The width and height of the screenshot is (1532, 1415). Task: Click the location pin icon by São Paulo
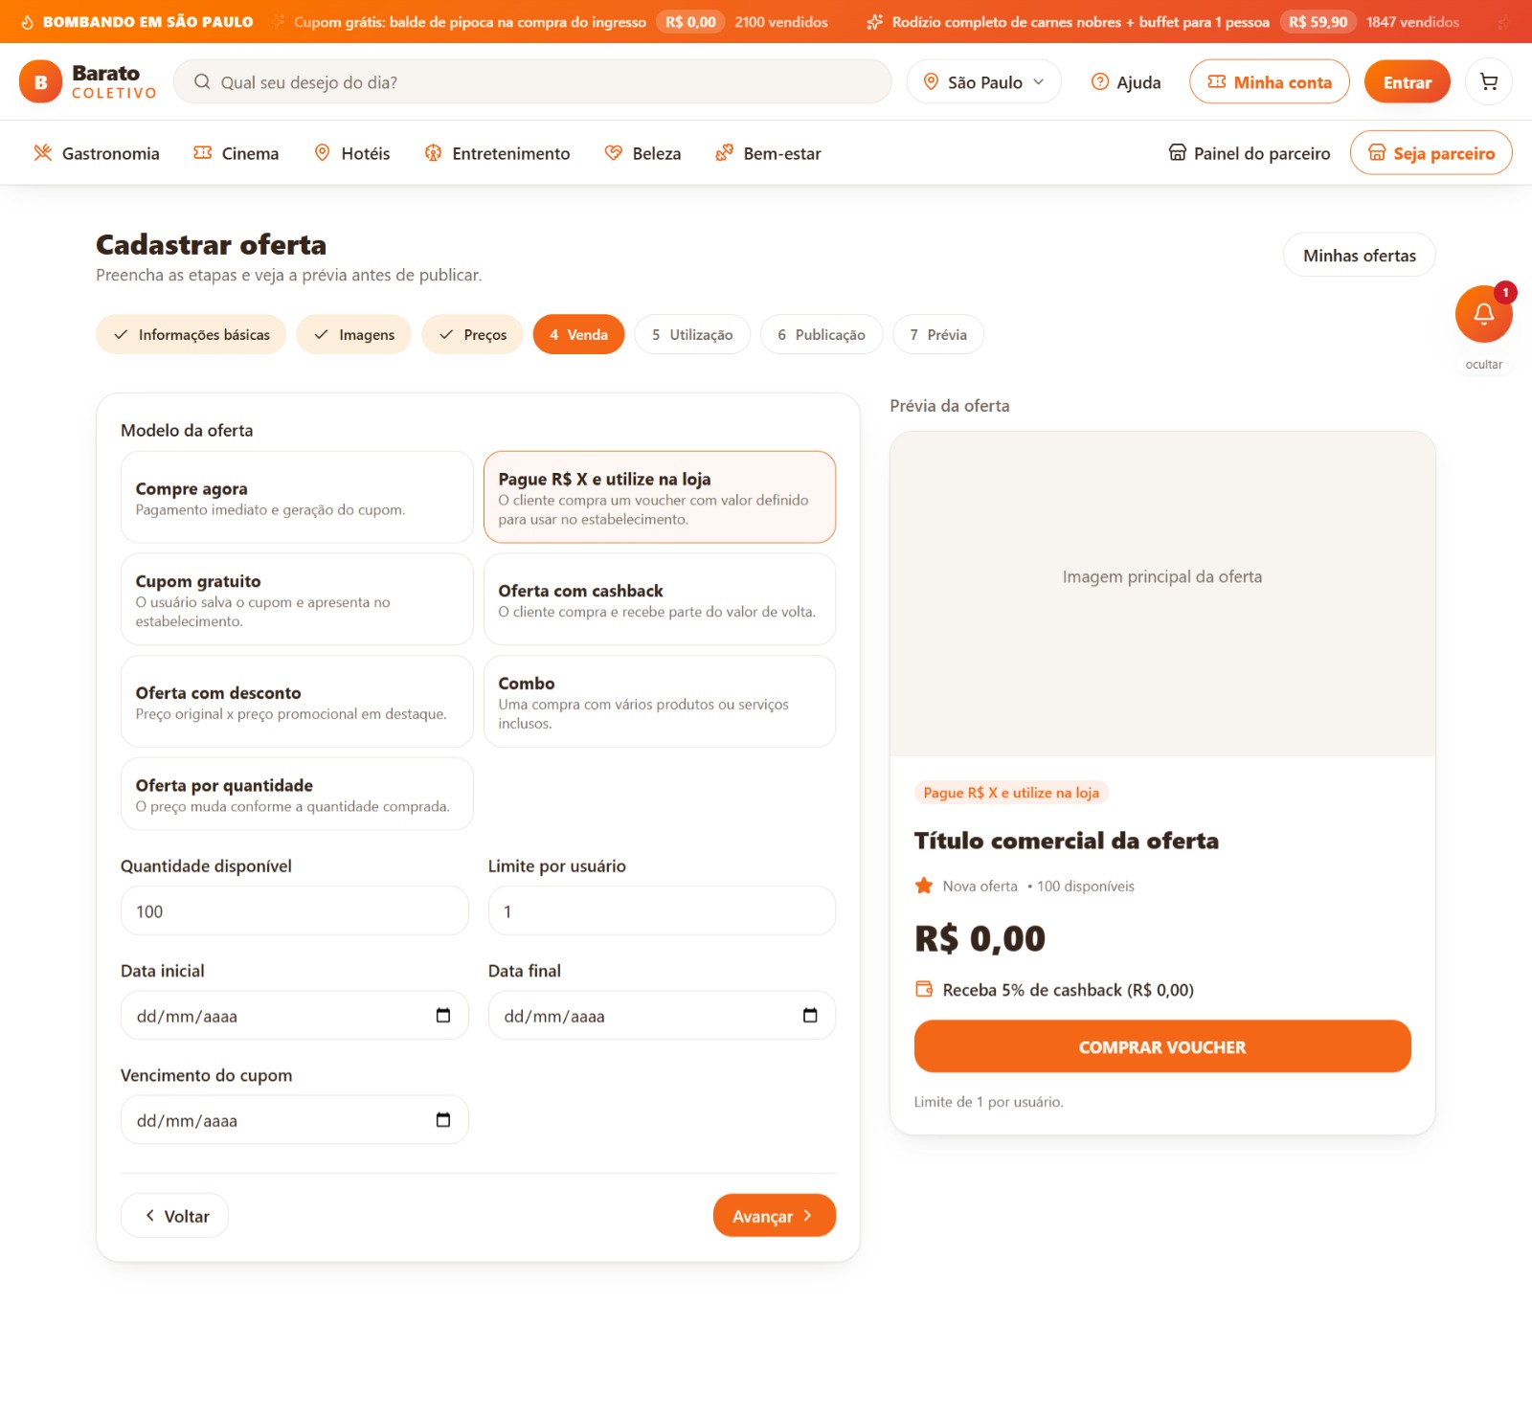coord(931,82)
